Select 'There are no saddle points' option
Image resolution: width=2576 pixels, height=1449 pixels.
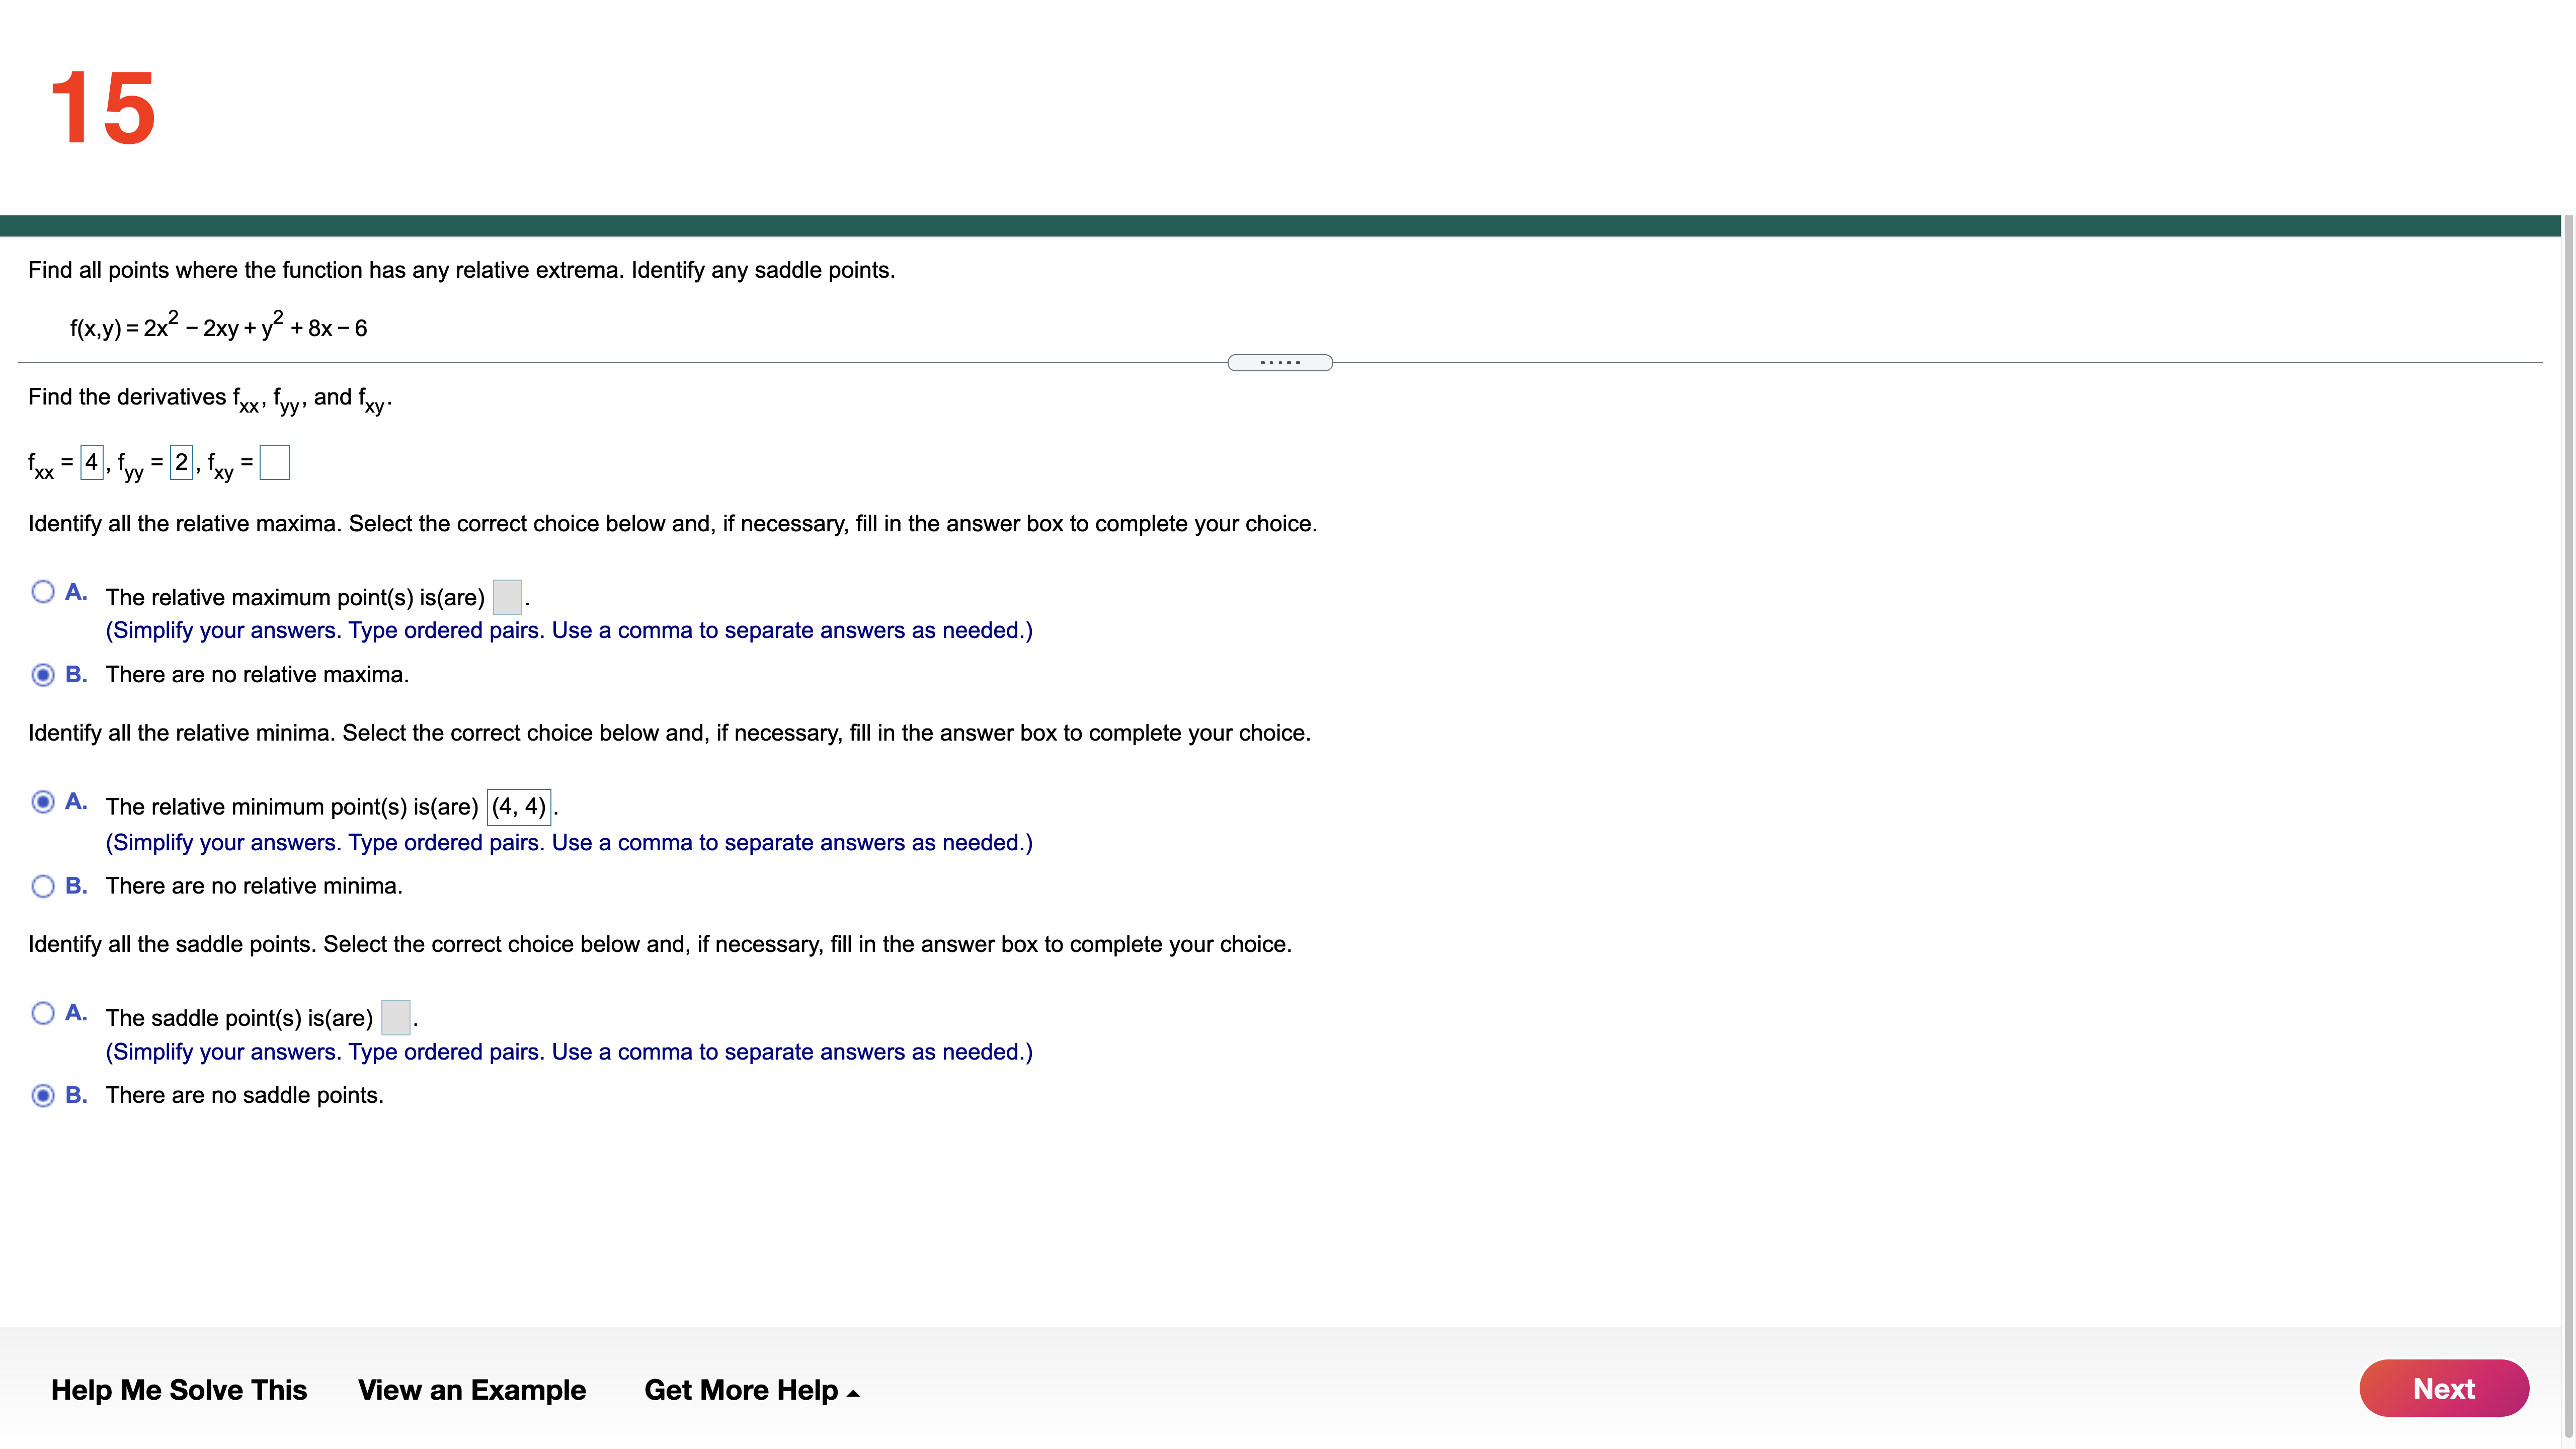coord(44,1095)
